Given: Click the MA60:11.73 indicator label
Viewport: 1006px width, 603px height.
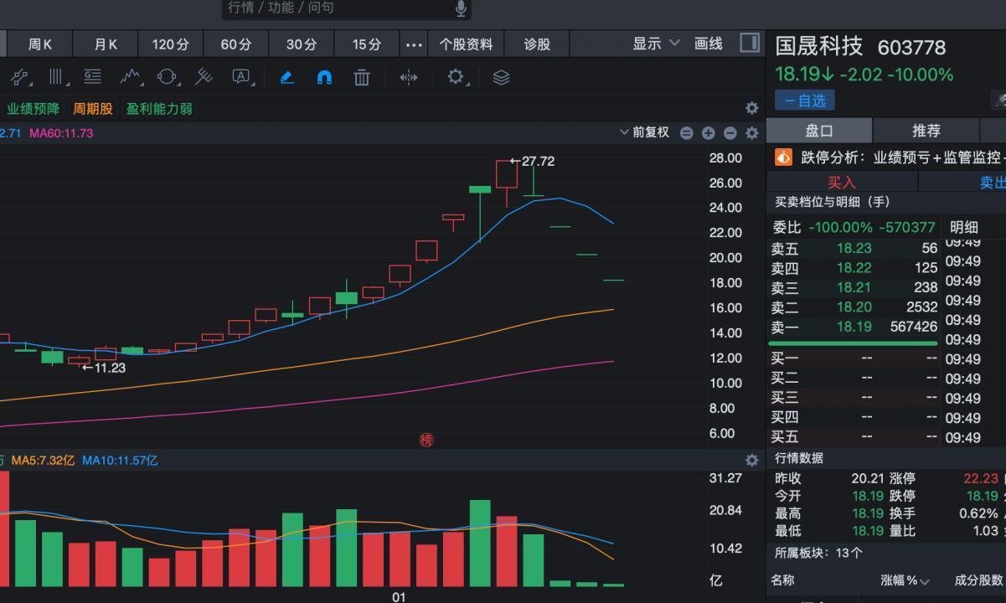Looking at the screenshot, I should (61, 133).
